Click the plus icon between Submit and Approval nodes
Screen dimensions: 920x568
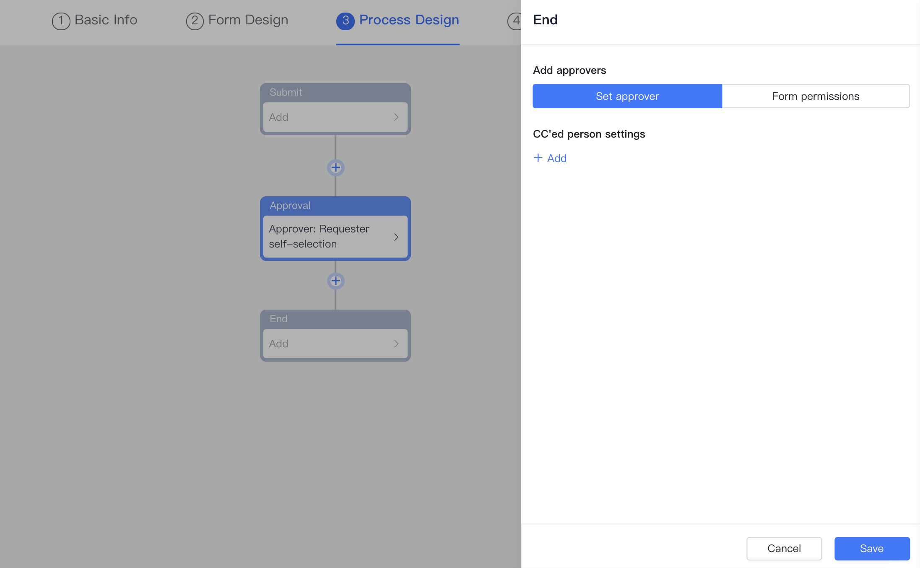[x=335, y=167]
